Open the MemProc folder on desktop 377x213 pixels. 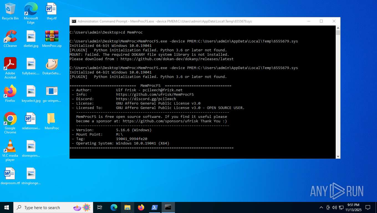tap(52, 121)
